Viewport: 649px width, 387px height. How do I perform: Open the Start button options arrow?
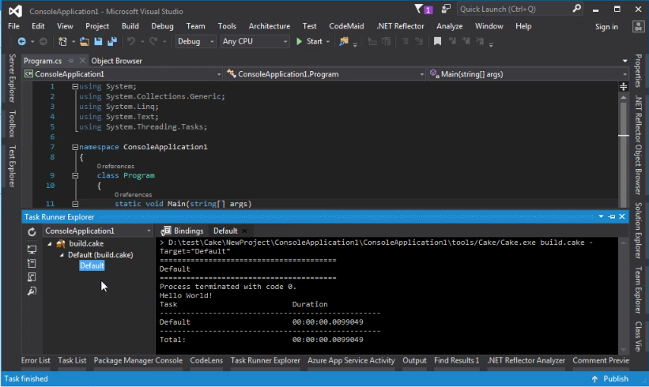(328, 41)
